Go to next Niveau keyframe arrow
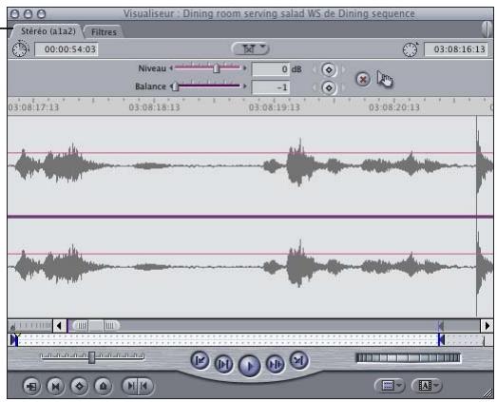 [x=343, y=69]
